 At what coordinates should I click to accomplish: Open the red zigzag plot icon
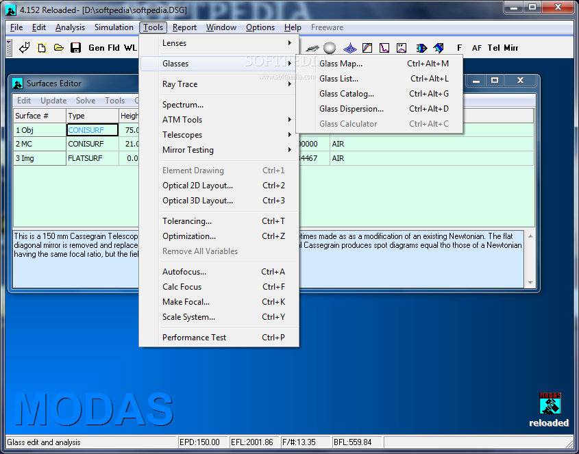click(402, 48)
